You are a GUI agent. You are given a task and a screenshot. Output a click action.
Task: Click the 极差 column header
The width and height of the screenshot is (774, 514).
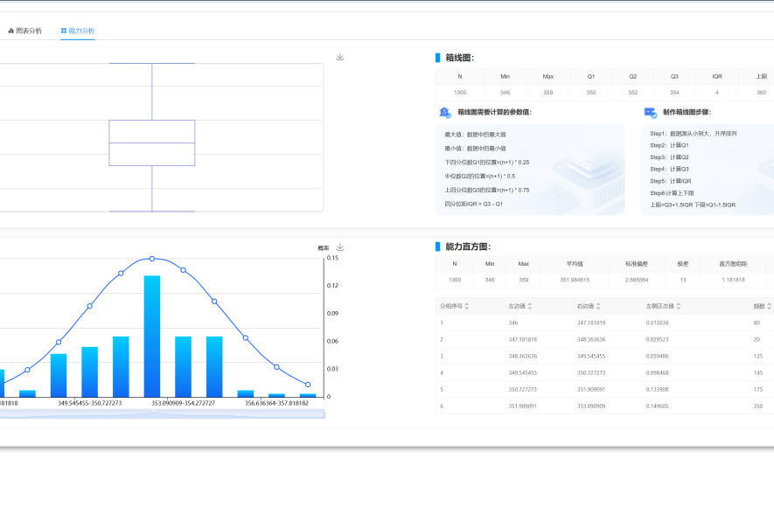click(x=683, y=264)
